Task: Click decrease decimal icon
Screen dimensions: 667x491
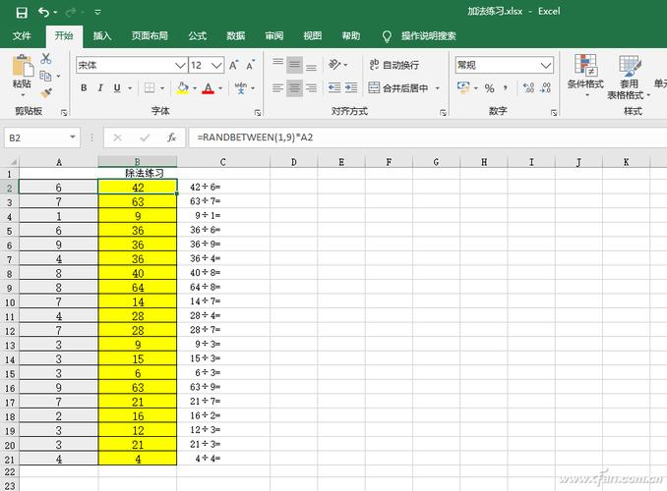Action: (x=545, y=88)
